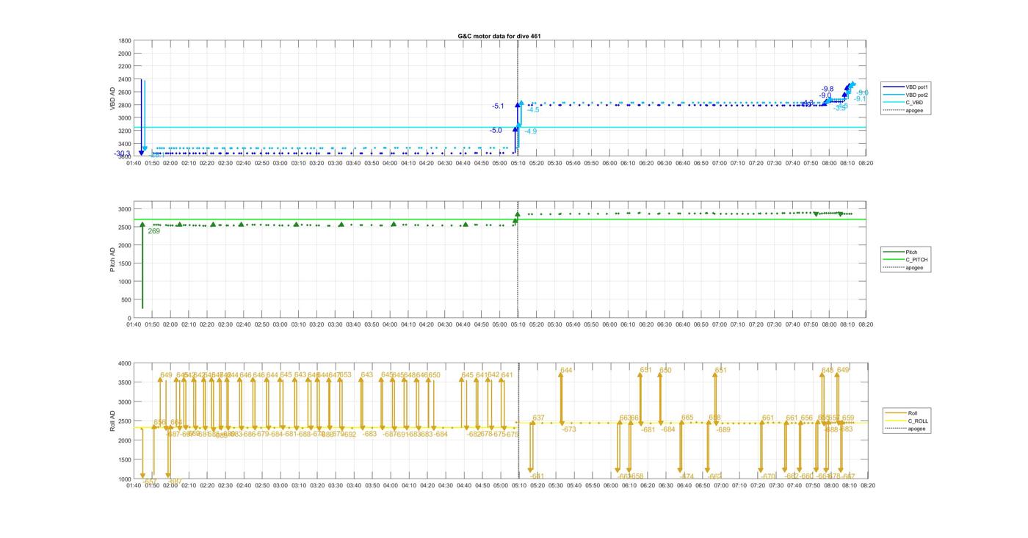1028x538 pixels.
Task: Click the '-4.9' cyan data label
Action: [x=530, y=131]
